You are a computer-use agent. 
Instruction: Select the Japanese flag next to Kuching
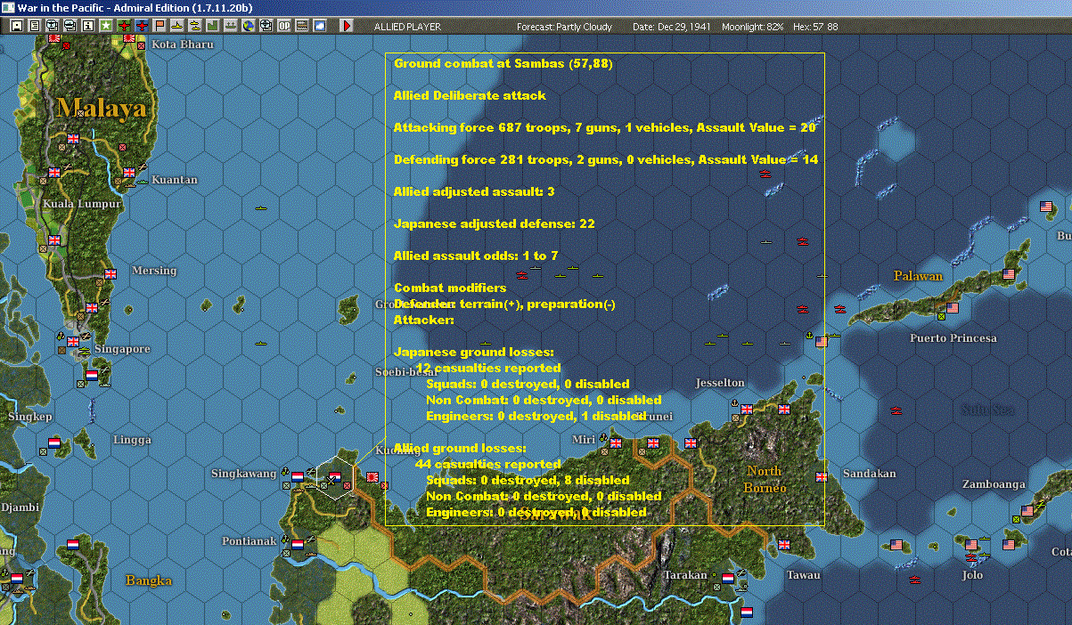(372, 476)
